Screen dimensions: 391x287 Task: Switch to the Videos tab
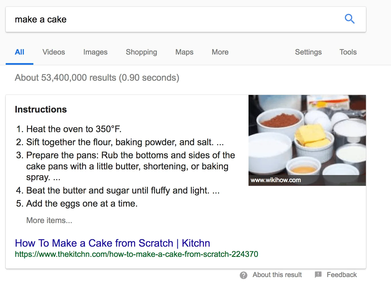[54, 52]
